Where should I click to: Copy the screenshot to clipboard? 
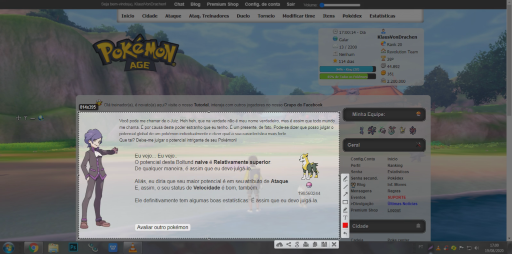point(315,245)
